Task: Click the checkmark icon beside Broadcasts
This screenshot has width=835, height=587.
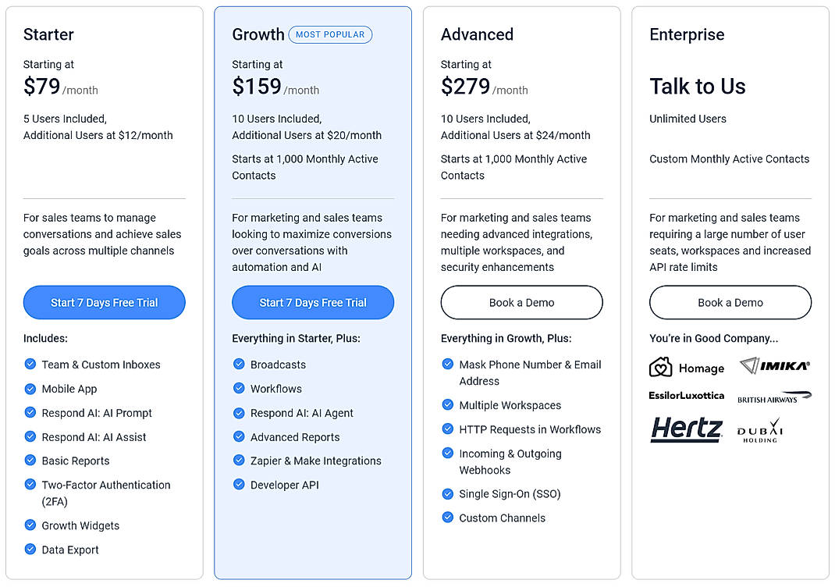Action: tap(239, 365)
